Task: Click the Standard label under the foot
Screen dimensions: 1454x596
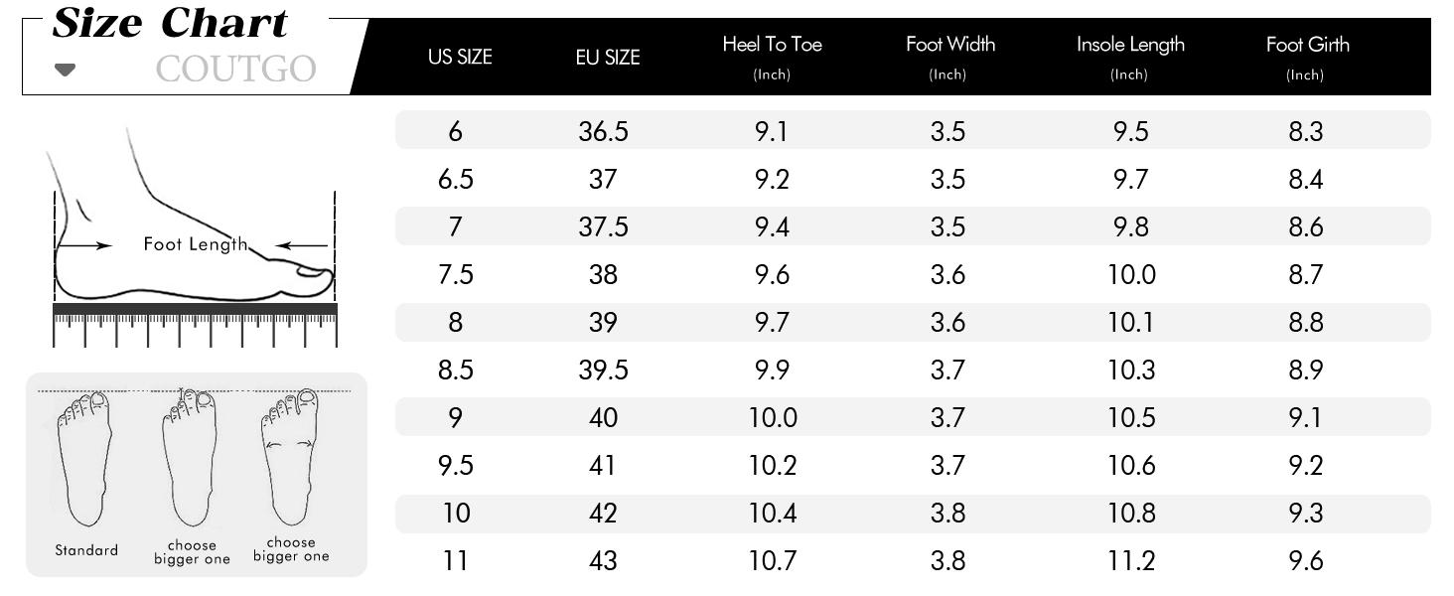Action: (x=86, y=550)
